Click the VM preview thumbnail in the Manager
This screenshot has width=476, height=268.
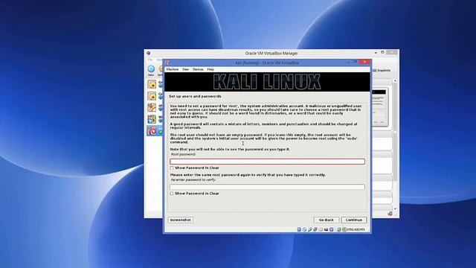point(379,106)
